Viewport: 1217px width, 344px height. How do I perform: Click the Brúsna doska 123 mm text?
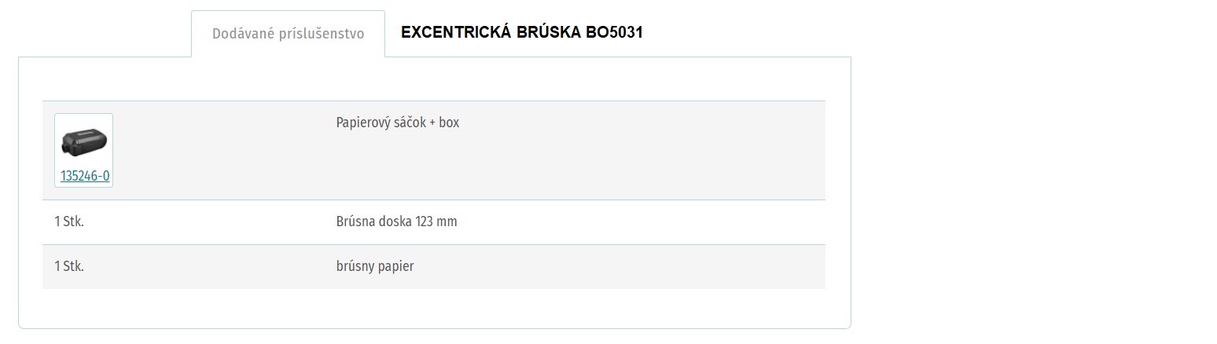pyautogui.click(x=396, y=221)
